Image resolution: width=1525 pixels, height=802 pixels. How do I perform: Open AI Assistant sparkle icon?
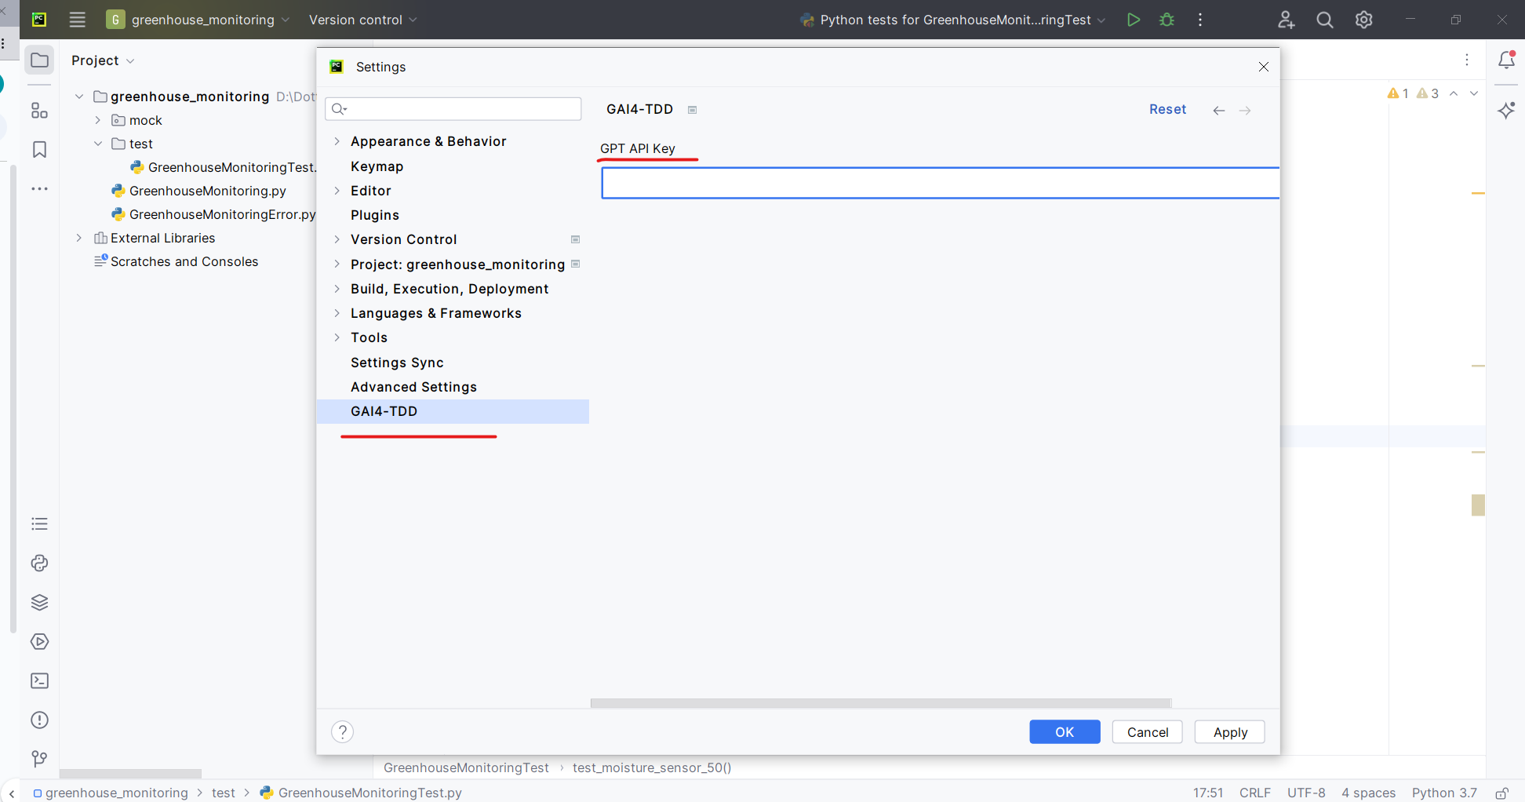[x=1506, y=111]
